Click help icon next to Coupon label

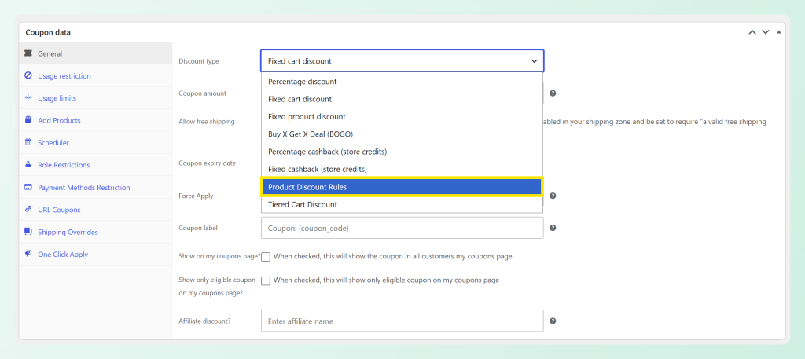pos(553,228)
